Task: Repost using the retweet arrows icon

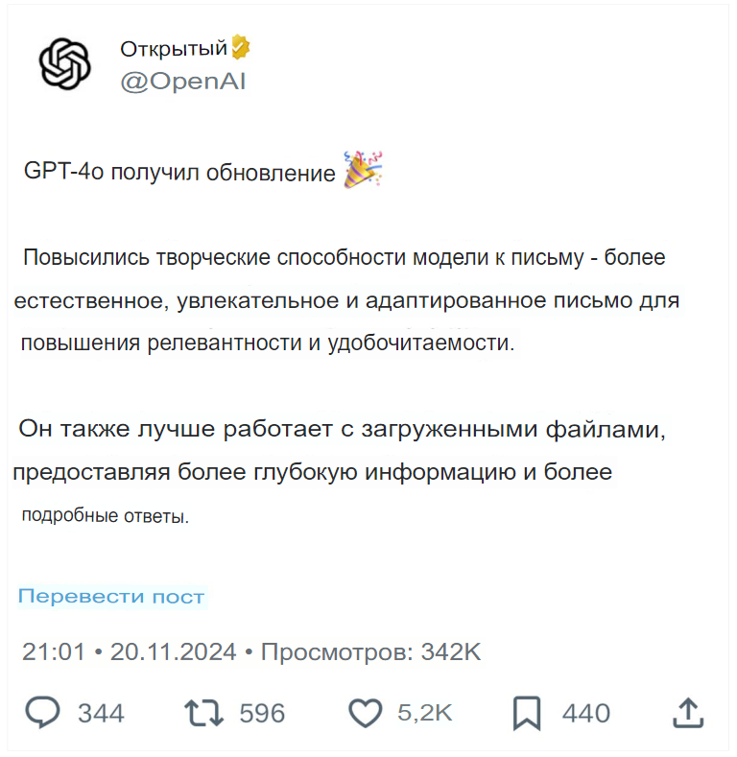Action: click(x=203, y=713)
